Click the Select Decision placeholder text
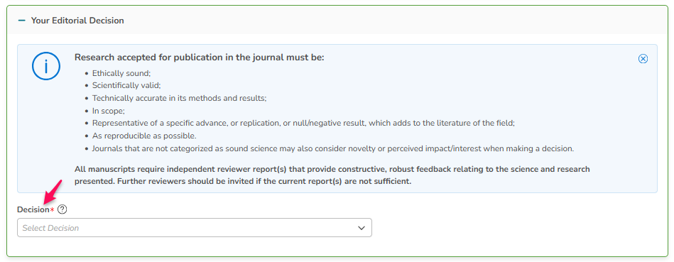This screenshot has width=674, height=262. pyautogui.click(x=50, y=228)
